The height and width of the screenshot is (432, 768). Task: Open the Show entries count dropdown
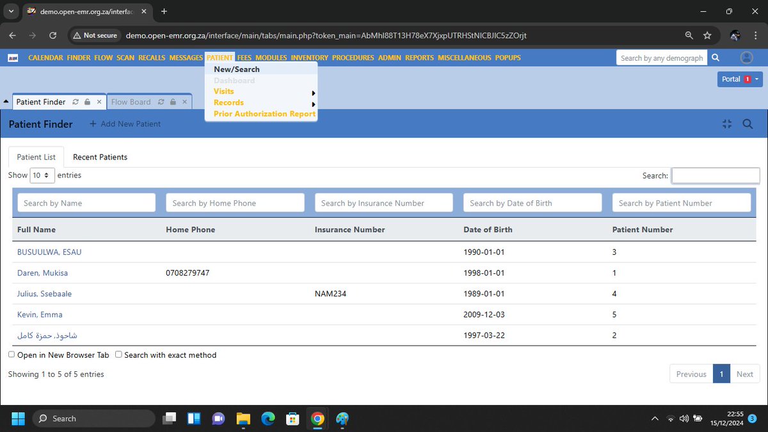coord(42,175)
